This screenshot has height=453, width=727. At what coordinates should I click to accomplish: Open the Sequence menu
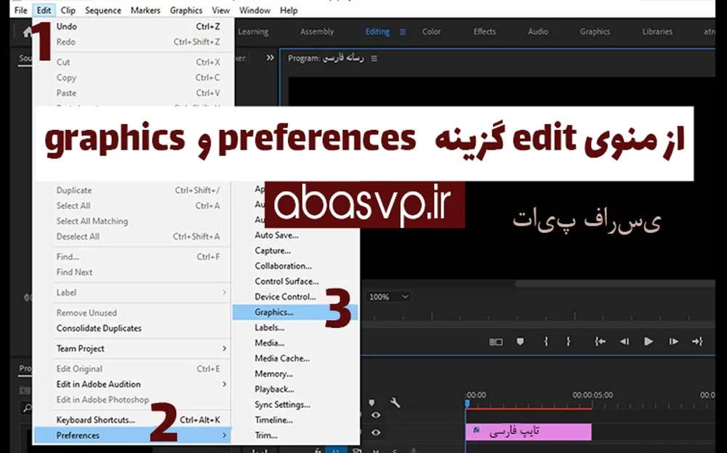click(103, 10)
